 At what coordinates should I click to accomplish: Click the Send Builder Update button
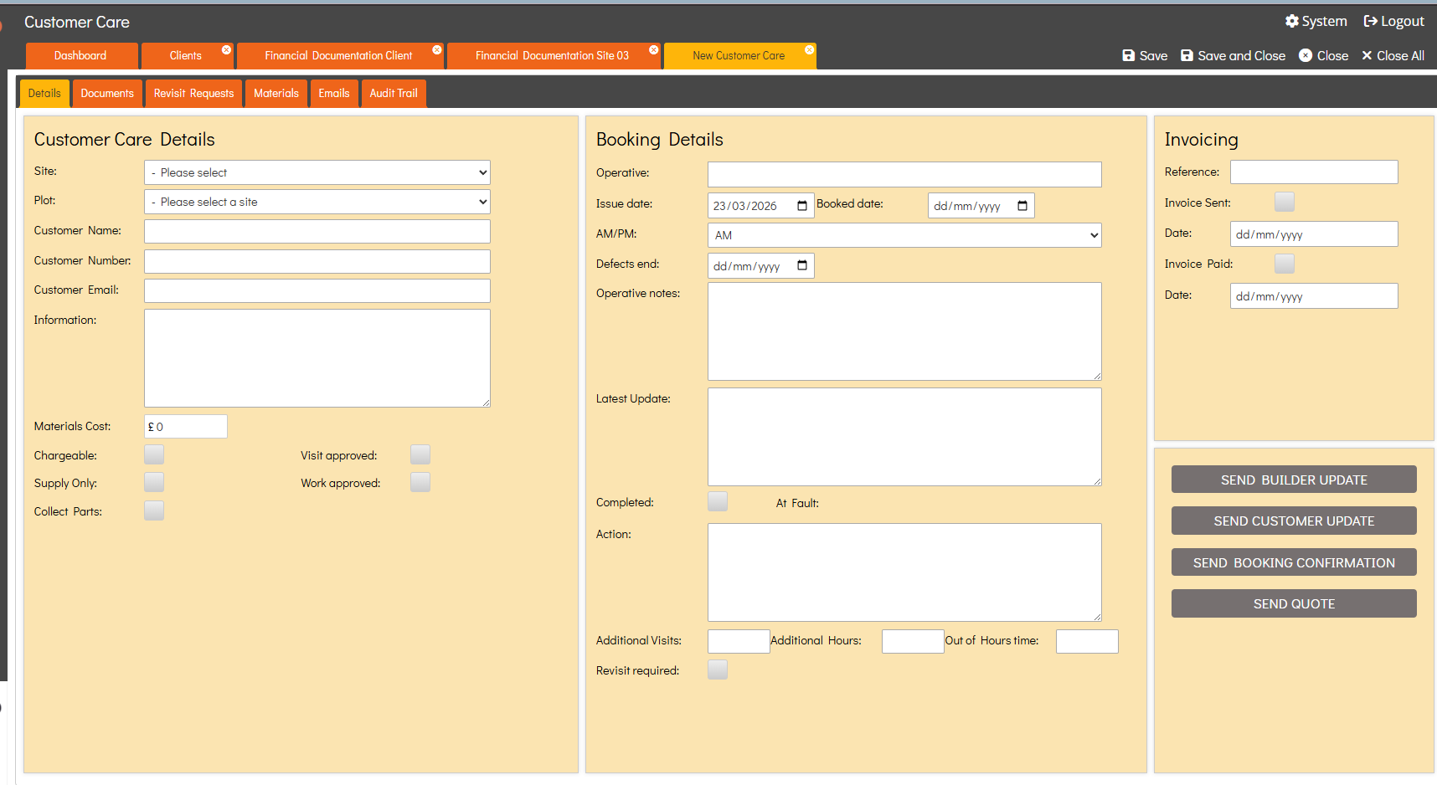tap(1294, 480)
